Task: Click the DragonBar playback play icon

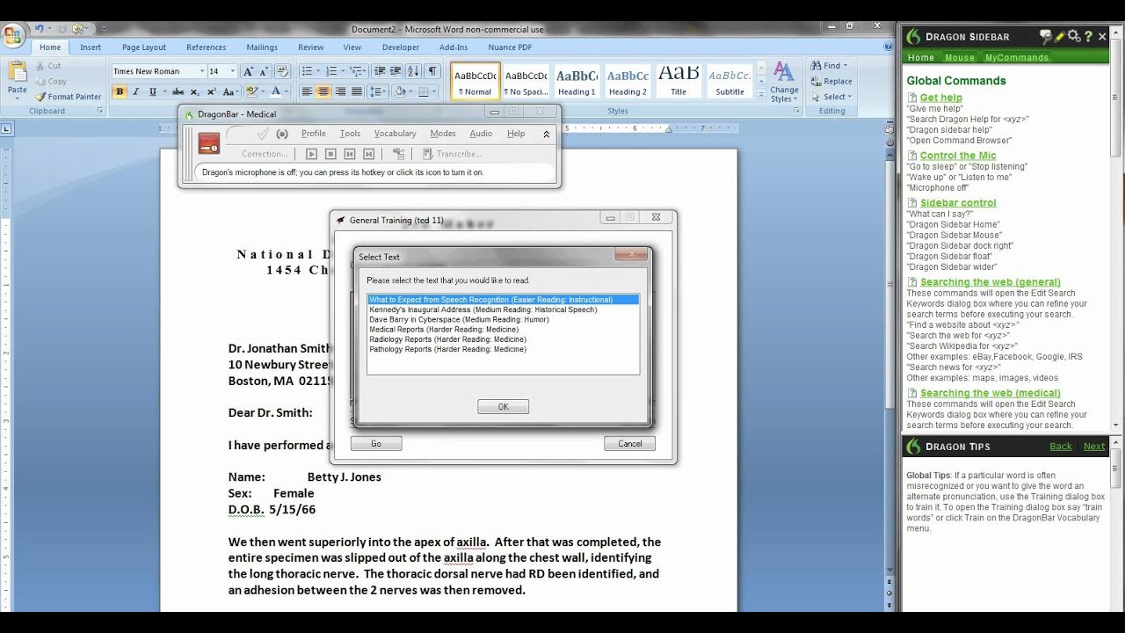Action: [311, 154]
